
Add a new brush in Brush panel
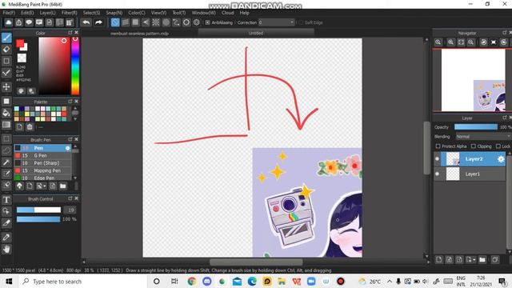pyautogui.click(x=30, y=186)
